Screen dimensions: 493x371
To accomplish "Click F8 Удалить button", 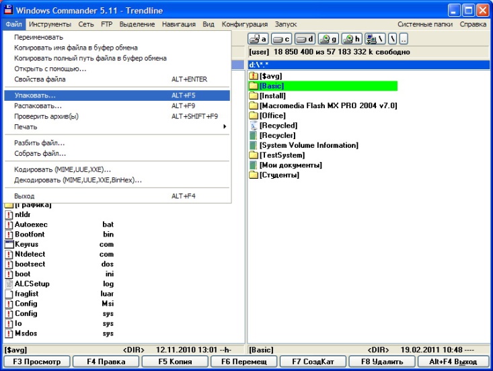I will coord(382,362).
